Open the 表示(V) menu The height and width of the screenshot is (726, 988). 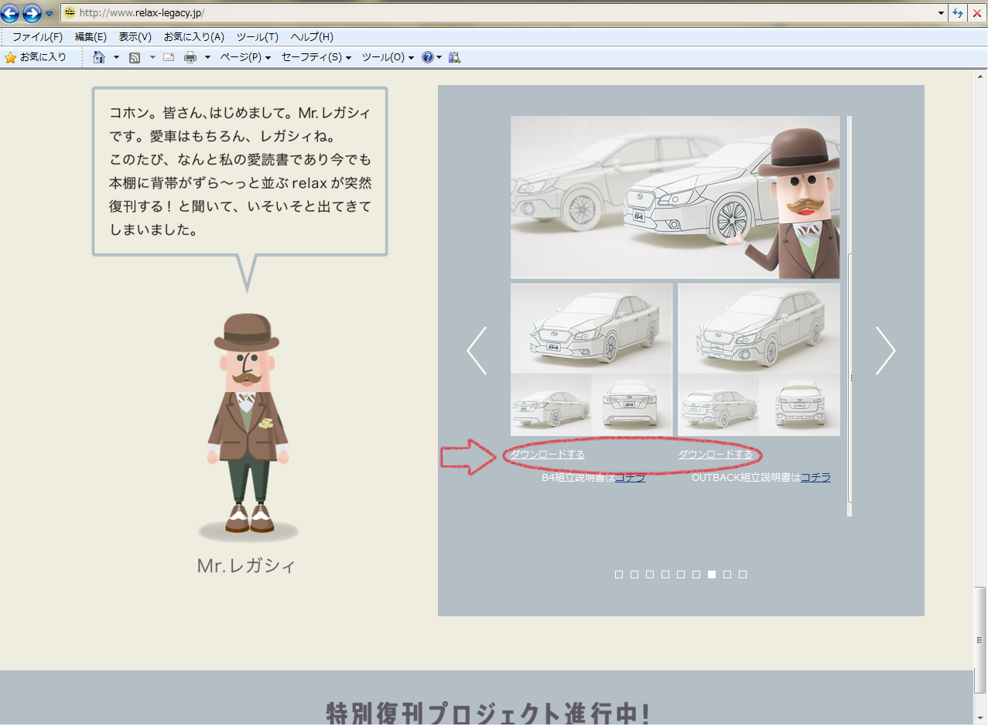(x=135, y=37)
